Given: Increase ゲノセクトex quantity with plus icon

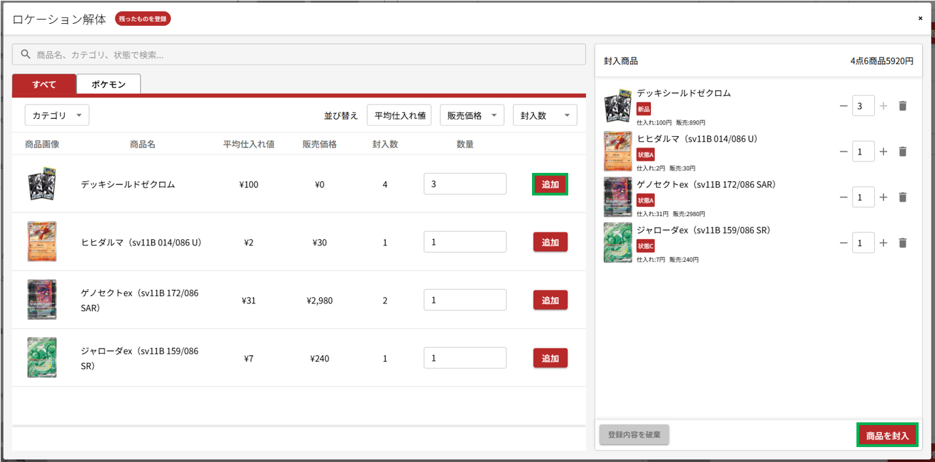Looking at the screenshot, I should pos(883,198).
